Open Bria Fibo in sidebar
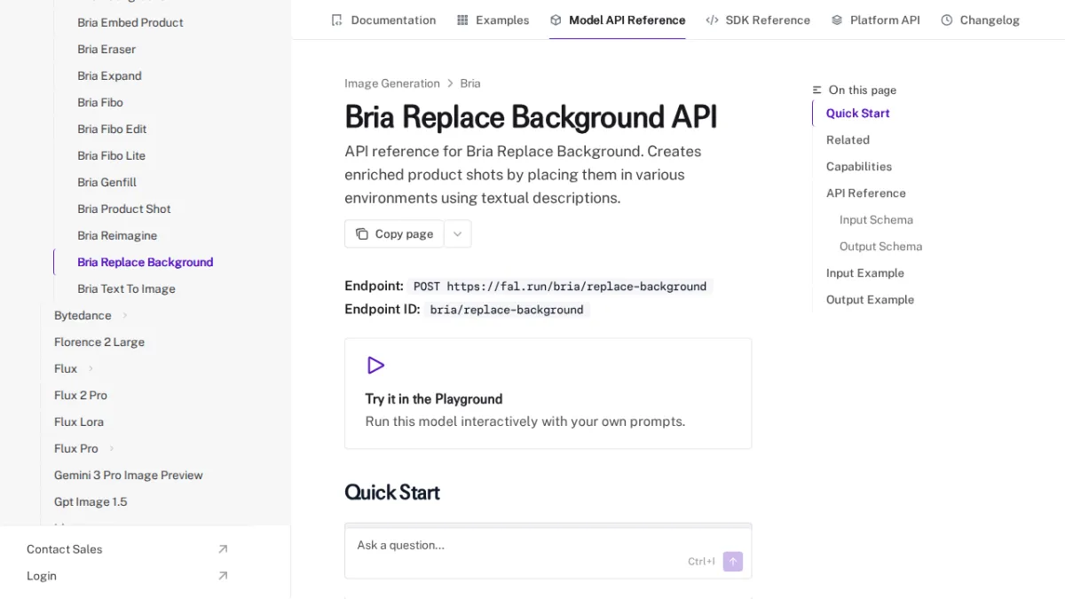 [x=100, y=102]
